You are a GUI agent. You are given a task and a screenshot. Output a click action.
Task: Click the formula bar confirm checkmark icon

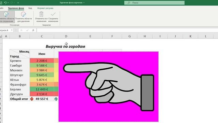point(27,30)
